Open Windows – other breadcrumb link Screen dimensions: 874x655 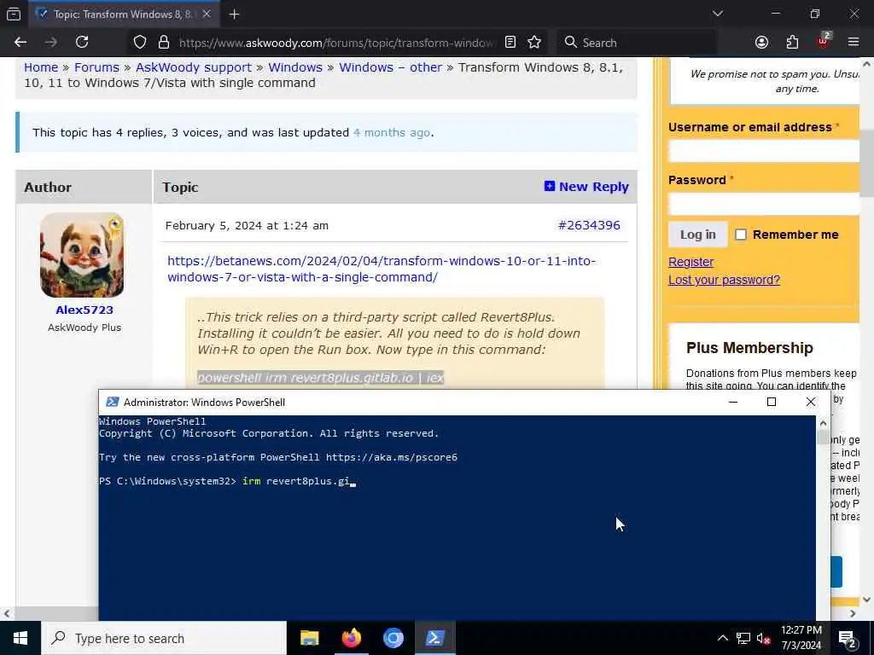click(x=390, y=67)
